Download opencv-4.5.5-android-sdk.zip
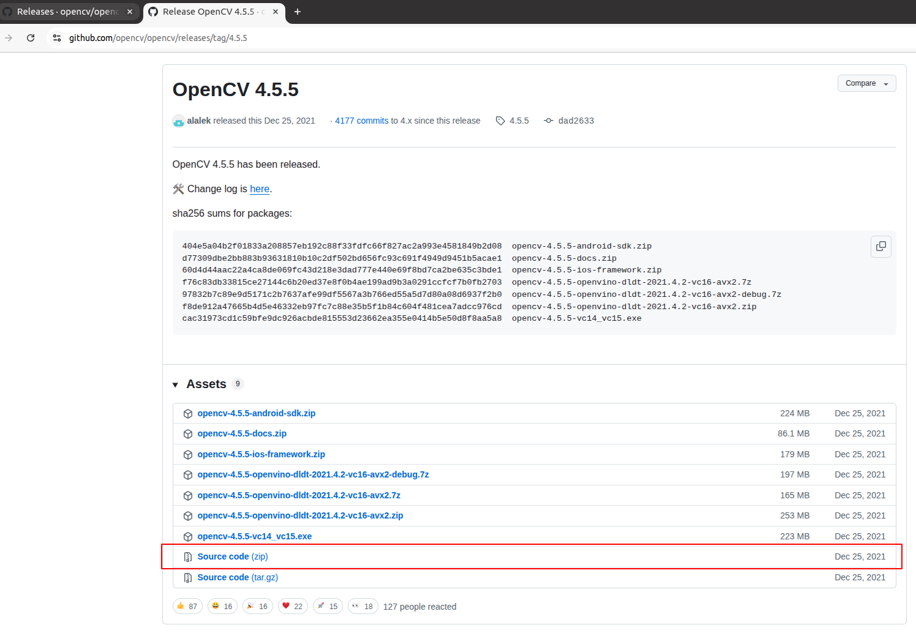Image resolution: width=916 pixels, height=644 pixels. click(257, 413)
